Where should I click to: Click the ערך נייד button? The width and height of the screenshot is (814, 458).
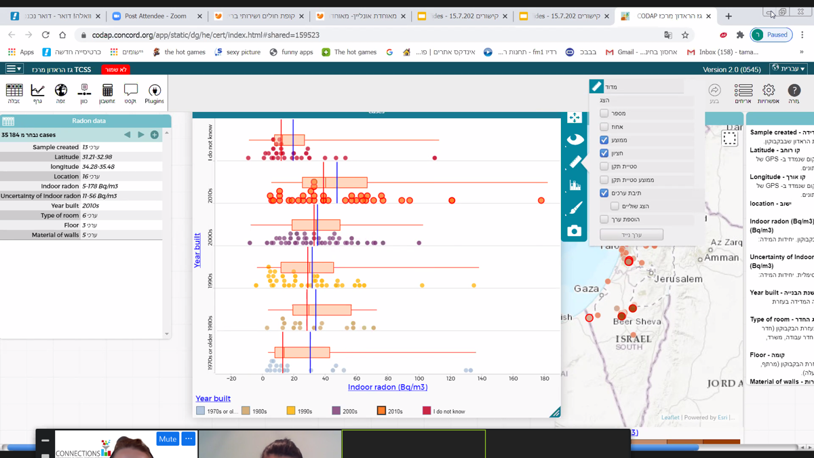tap(631, 235)
